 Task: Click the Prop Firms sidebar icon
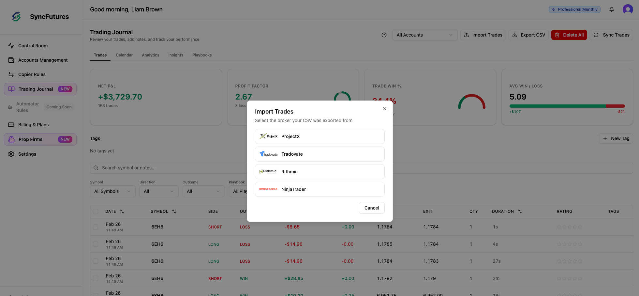pos(12,139)
